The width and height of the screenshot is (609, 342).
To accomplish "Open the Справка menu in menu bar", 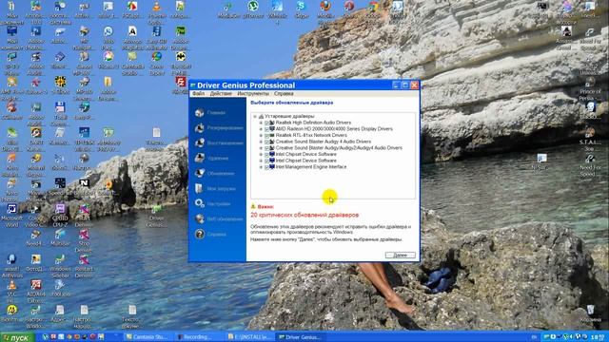I will pos(284,93).
